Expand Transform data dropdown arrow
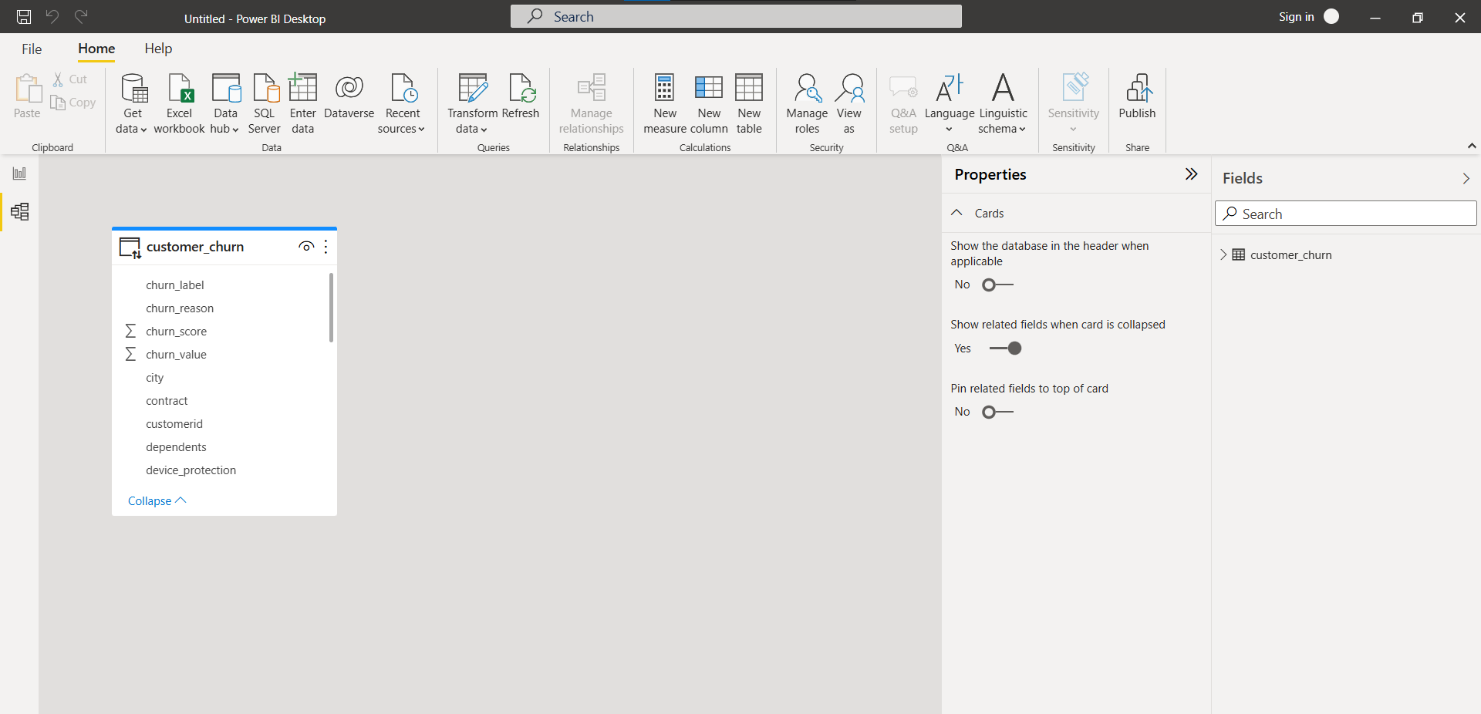 point(484,130)
